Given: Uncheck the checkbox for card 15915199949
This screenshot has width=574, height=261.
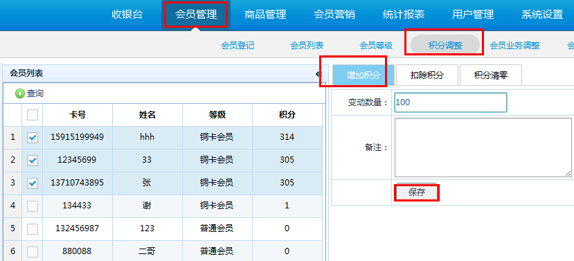Looking at the screenshot, I should point(33,137).
